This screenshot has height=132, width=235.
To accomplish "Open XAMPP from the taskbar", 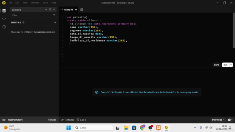I will (x=158, y=128).
